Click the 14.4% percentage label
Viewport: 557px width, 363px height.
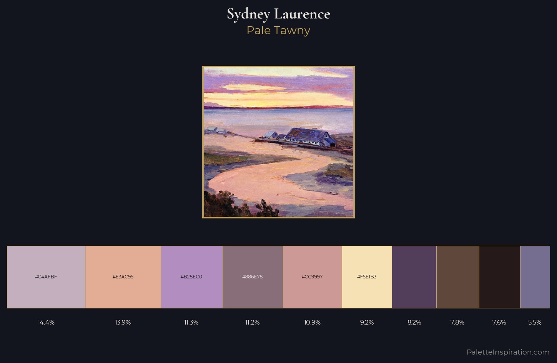tap(46, 322)
